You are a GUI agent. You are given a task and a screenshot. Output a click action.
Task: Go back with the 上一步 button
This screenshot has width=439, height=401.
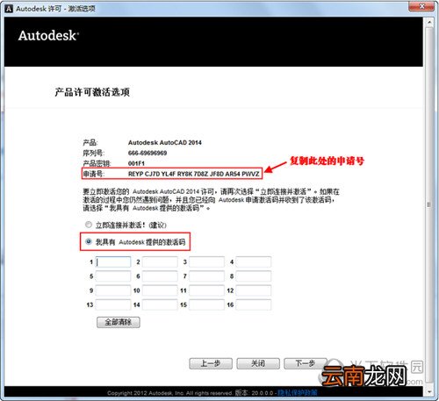[x=211, y=363]
